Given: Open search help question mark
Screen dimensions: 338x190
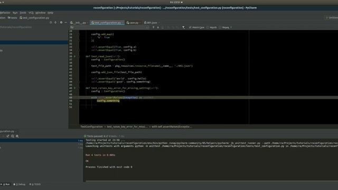Looking at the screenshot, I should point(231,27).
